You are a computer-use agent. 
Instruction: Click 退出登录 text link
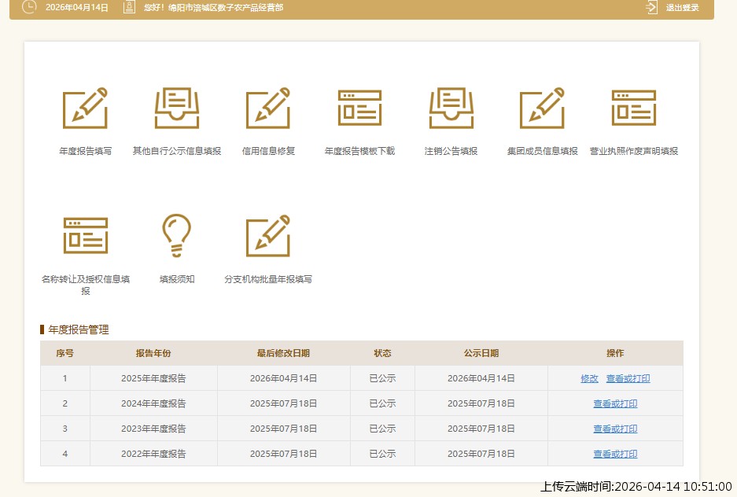tap(682, 8)
